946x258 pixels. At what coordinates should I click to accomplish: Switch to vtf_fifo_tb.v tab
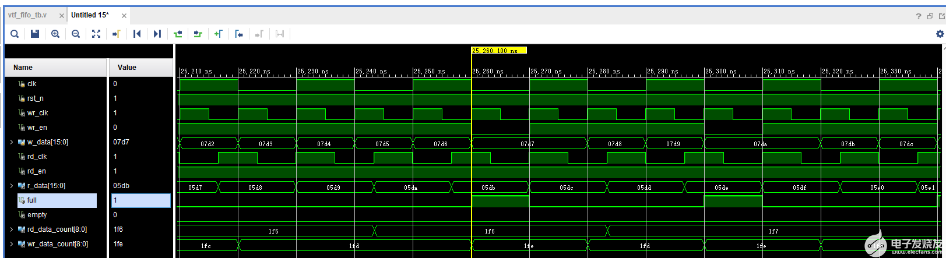pyautogui.click(x=27, y=15)
